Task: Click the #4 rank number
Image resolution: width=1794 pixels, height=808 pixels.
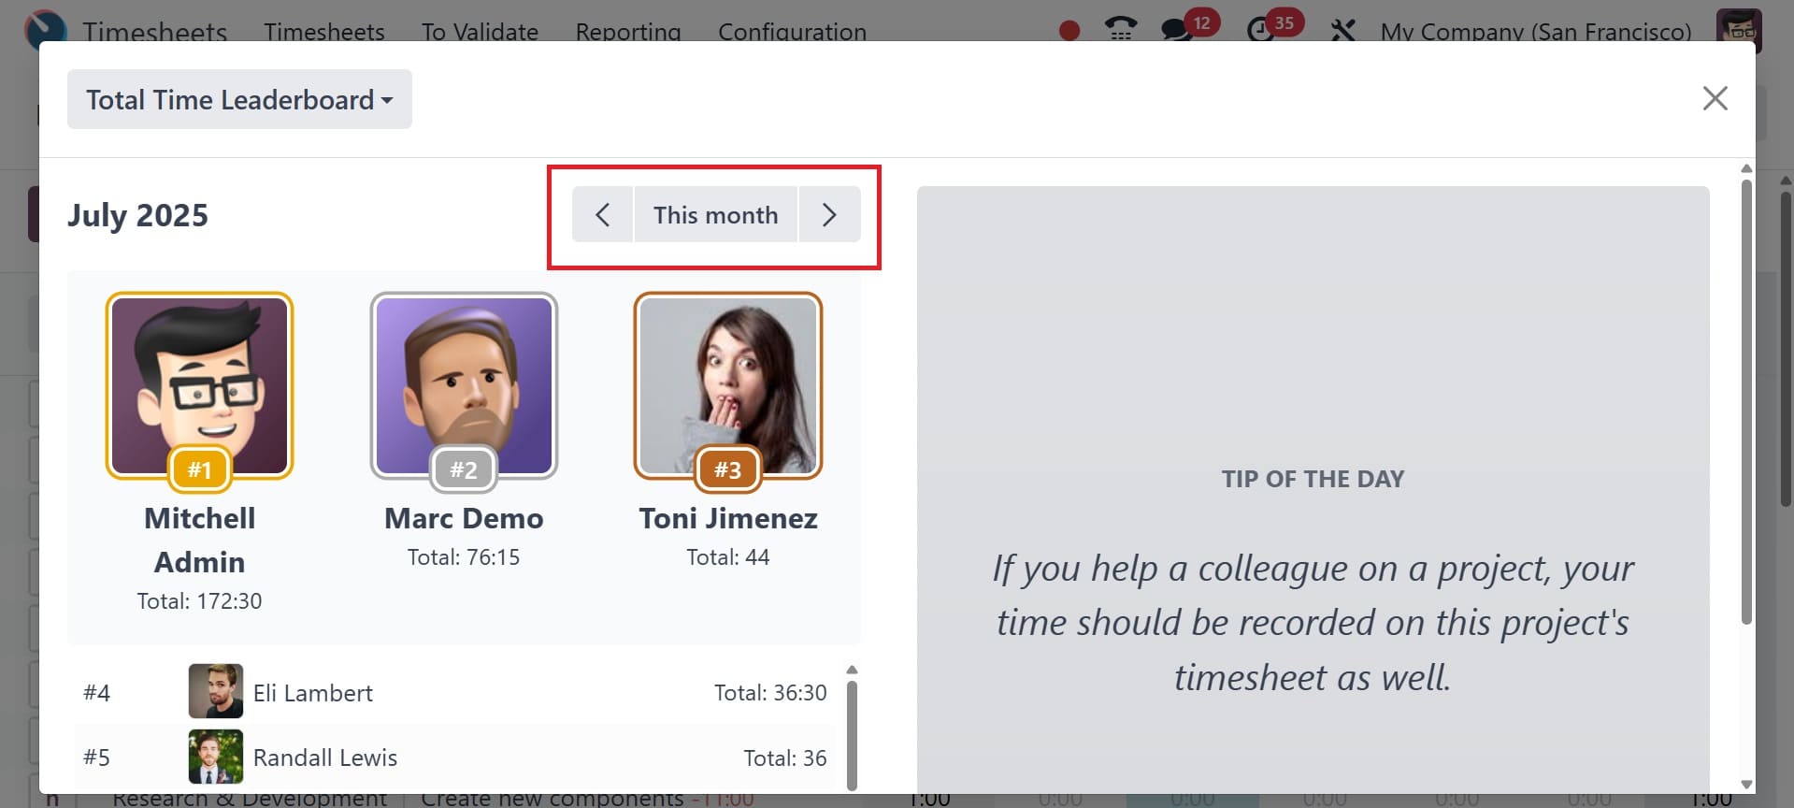Action: point(96,693)
